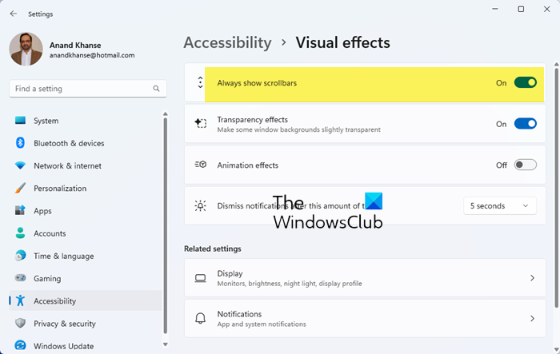Select the Network & internet wifi icon
Image resolution: width=560 pixels, height=354 pixels.
point(20,165)
